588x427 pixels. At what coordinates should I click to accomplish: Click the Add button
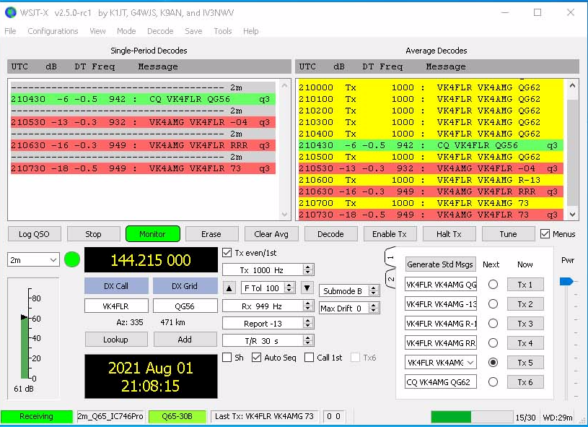[185, 340]
